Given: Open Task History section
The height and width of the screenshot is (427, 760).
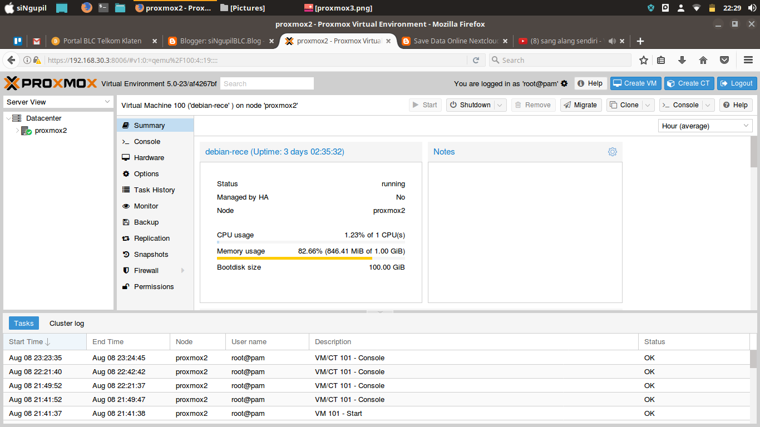Looking at the screenshot, I should point(155,190).
